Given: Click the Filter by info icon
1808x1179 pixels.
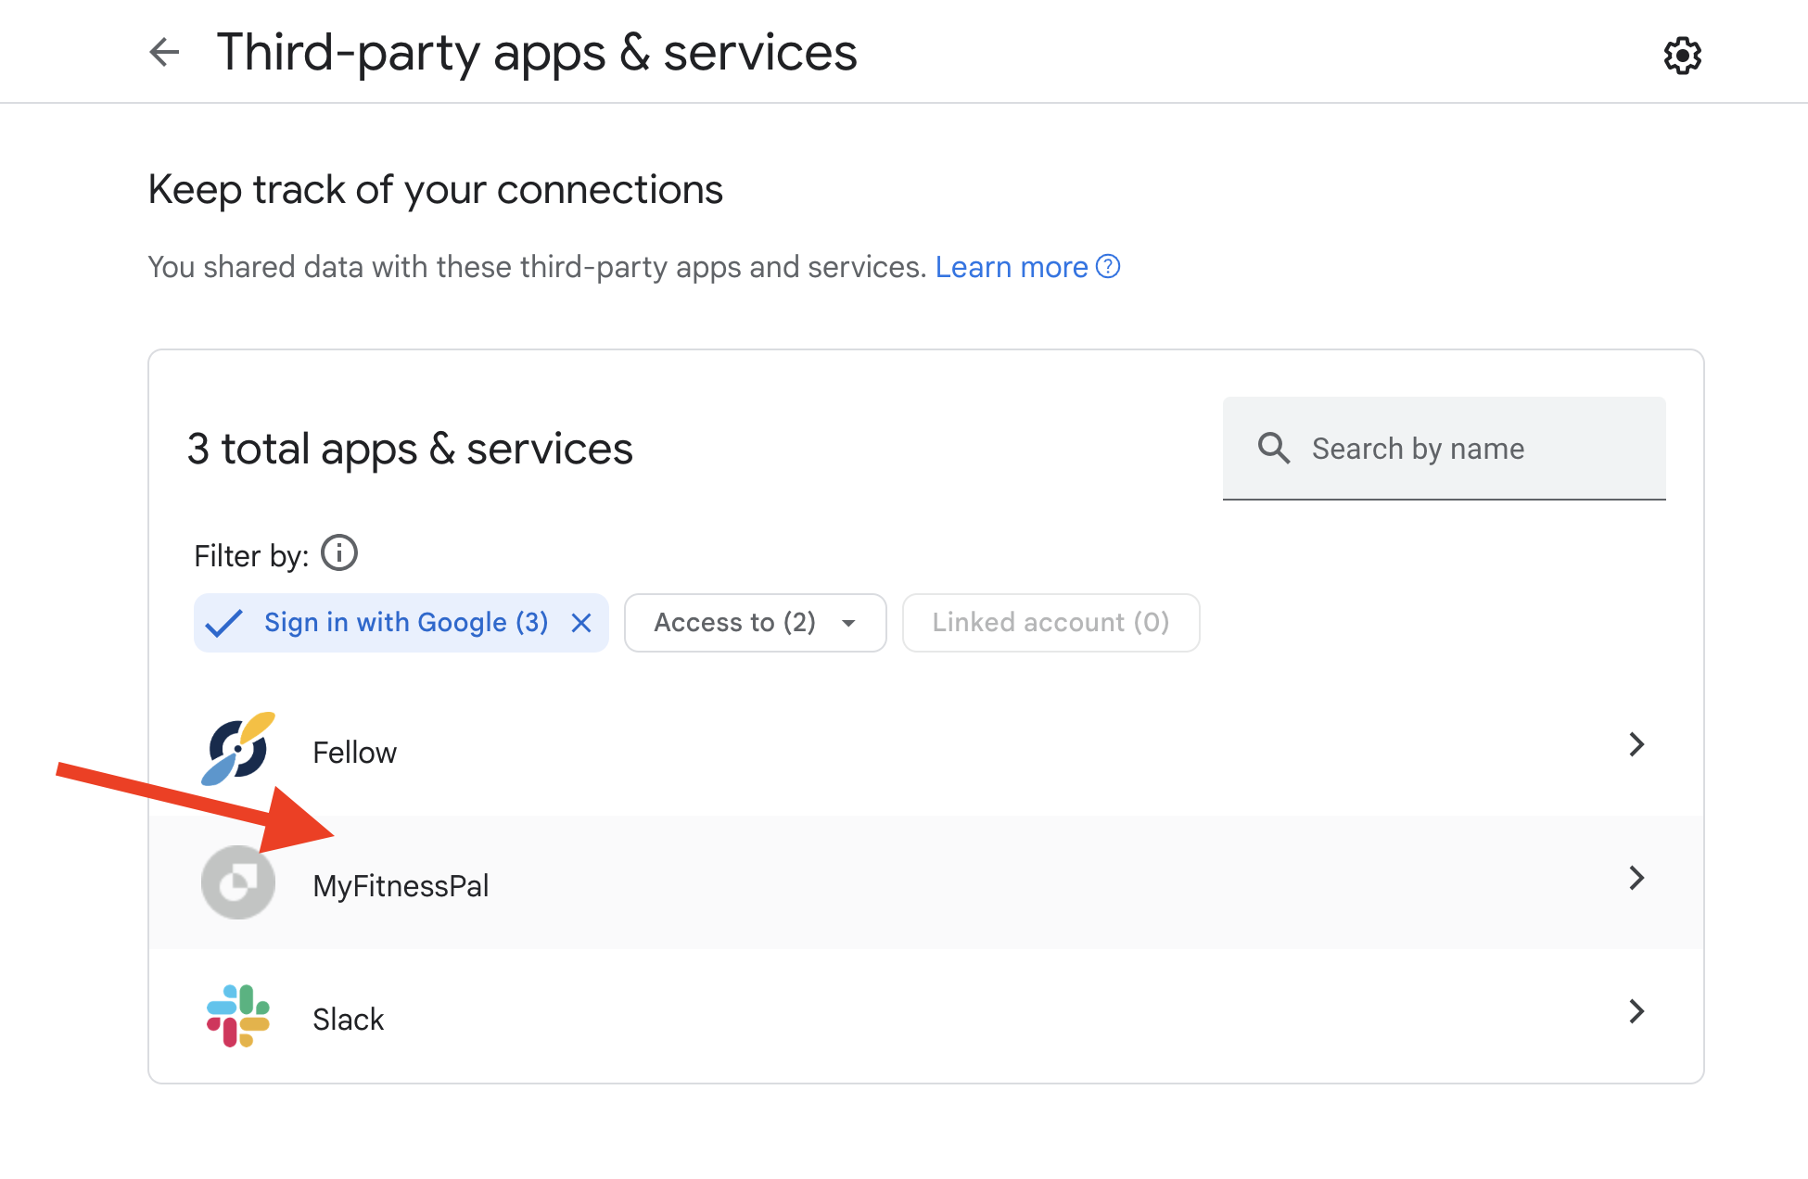Looking at the screenshot, I should (339, 553).
